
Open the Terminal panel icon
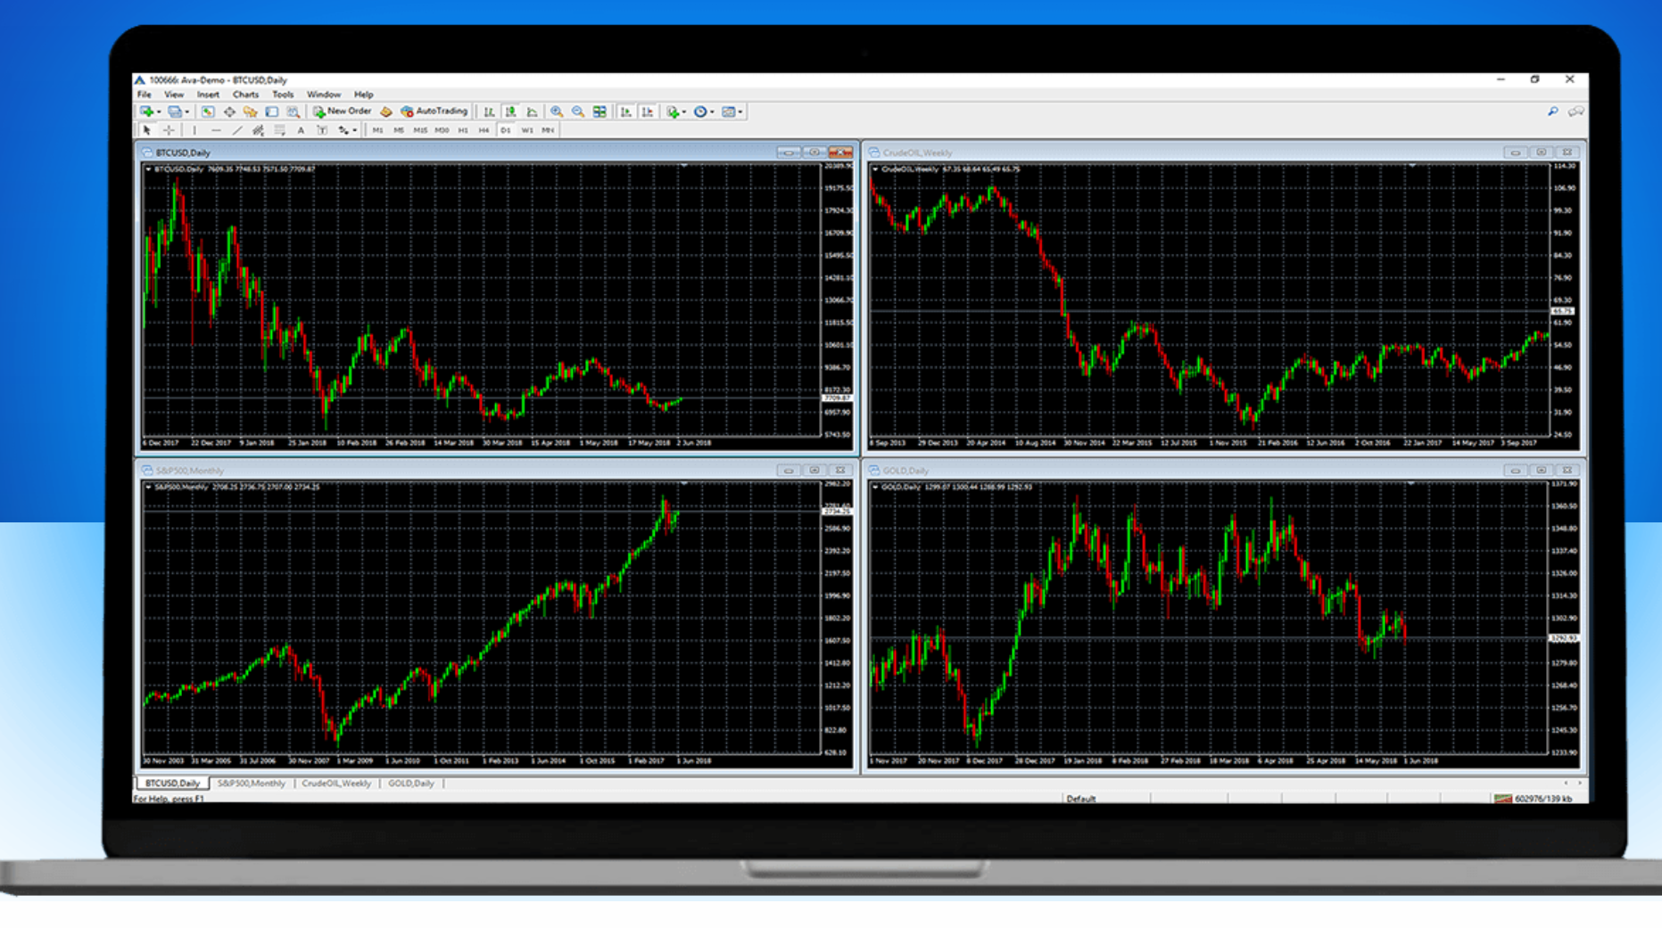click(x=272, y=111)
